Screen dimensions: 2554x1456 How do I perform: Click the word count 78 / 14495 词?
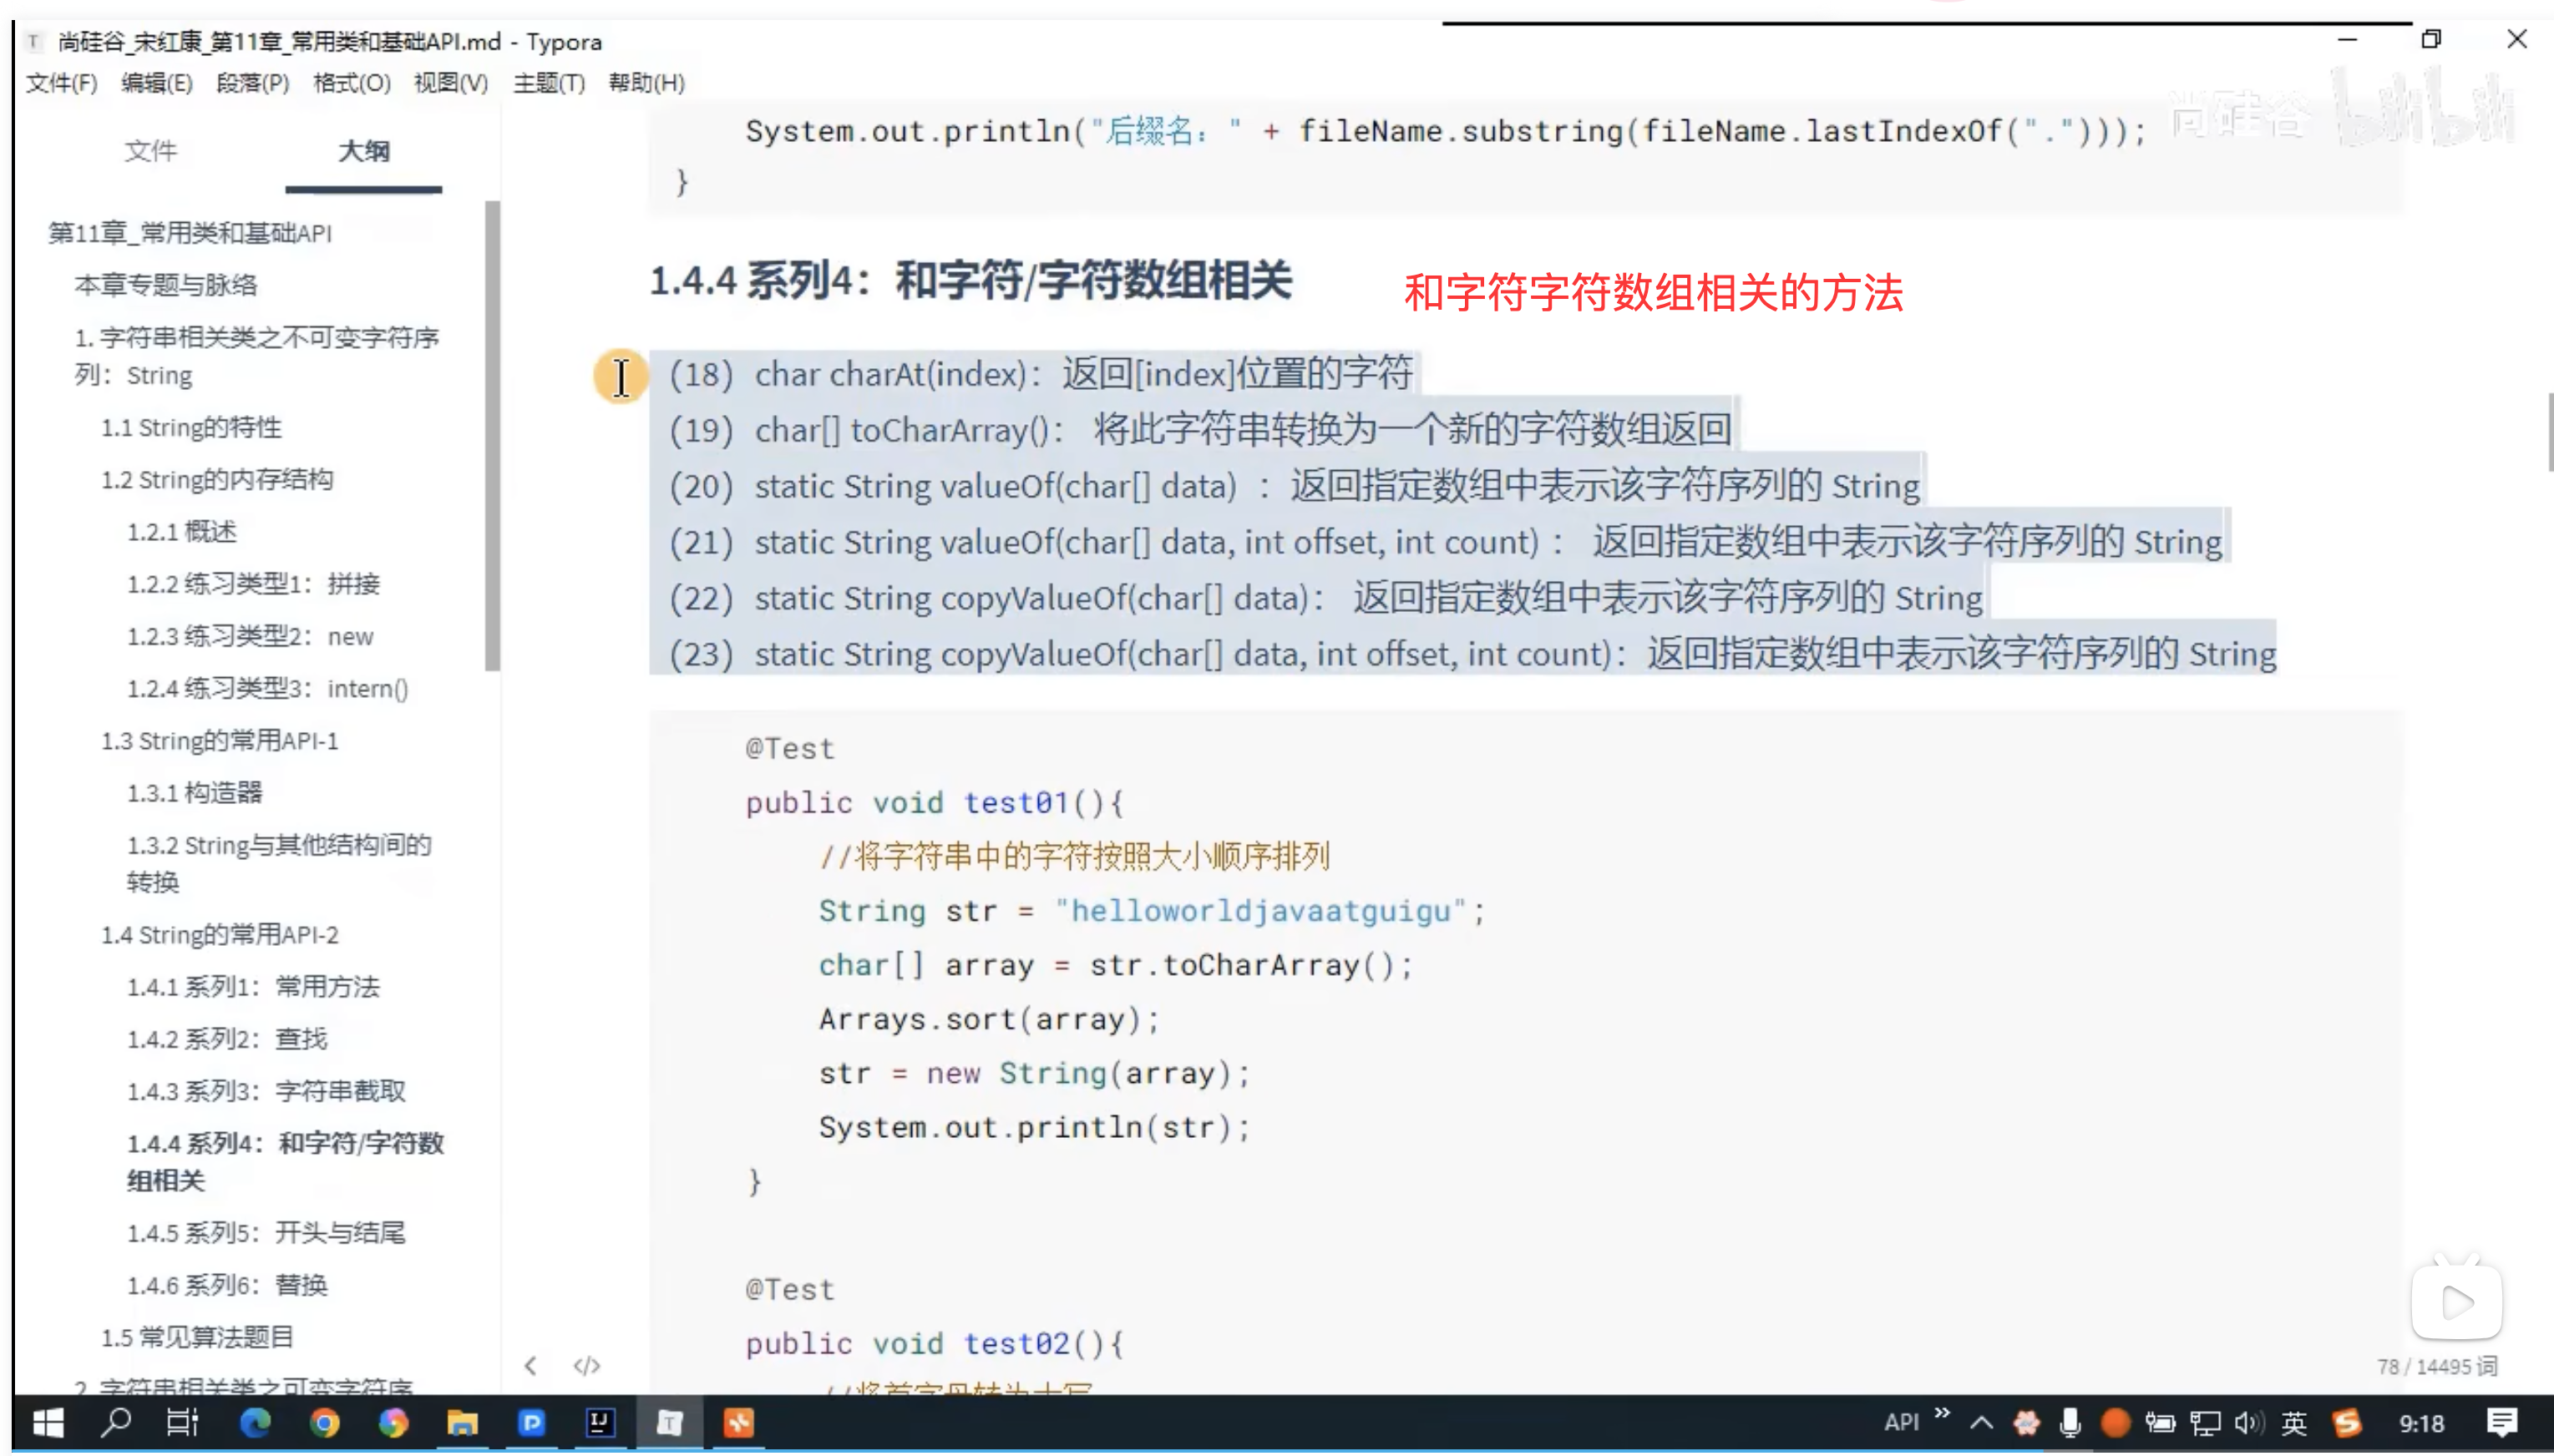coord(2436,1367)
